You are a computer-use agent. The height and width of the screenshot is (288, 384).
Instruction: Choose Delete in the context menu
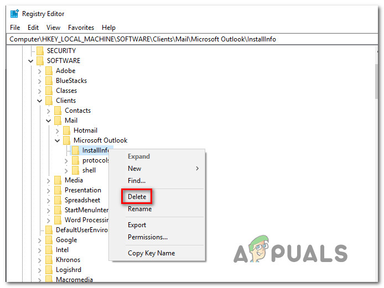(x=157, y=197)
